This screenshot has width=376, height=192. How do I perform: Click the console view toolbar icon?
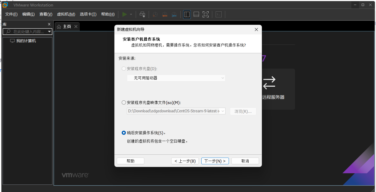click(x=219, y=14)
